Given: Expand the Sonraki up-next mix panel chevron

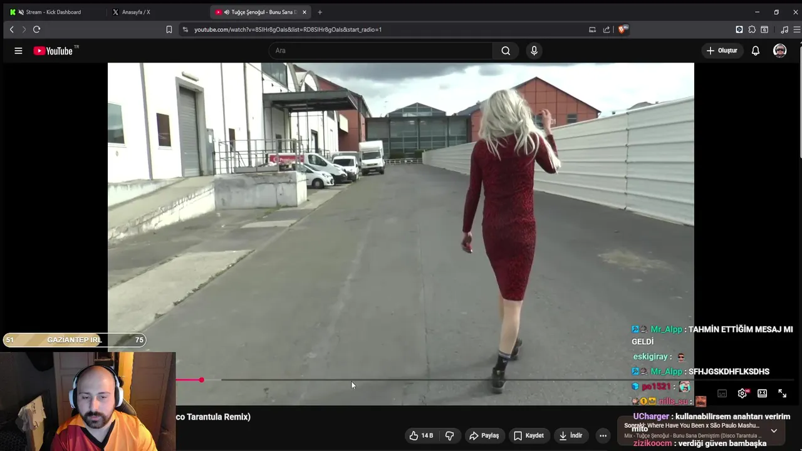Looking at the screenshot, I should (x=774, y=431).
